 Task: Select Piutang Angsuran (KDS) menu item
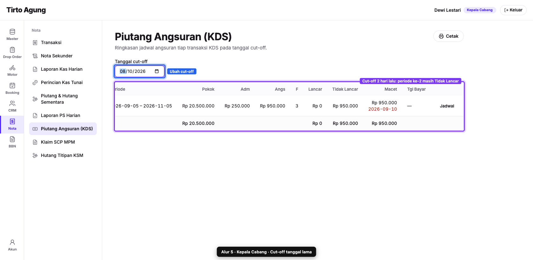(63, 129)
